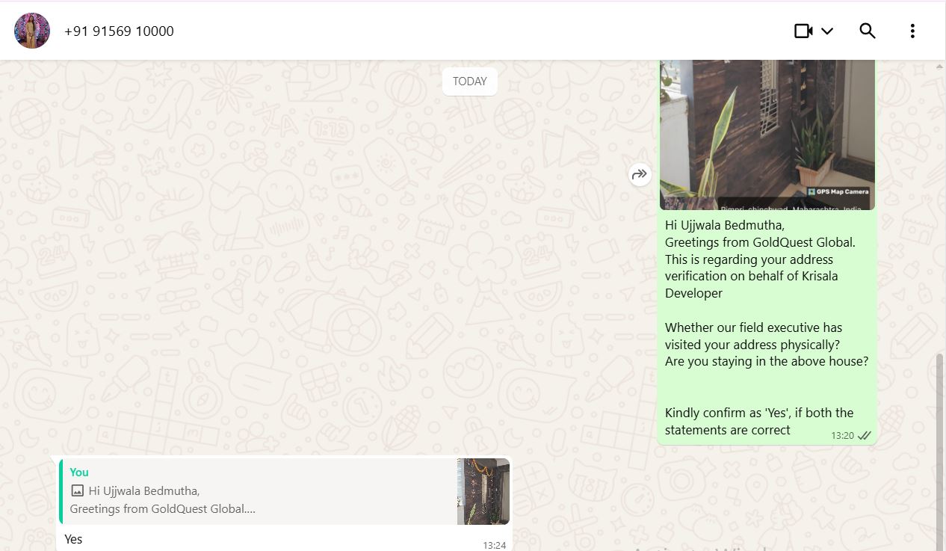The image size is (946, 551).
Task: Click the GPS Map Camera label on photo
Action: click(x=838, y=191)
